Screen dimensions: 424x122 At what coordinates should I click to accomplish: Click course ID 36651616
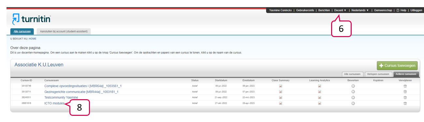point(26,103)
